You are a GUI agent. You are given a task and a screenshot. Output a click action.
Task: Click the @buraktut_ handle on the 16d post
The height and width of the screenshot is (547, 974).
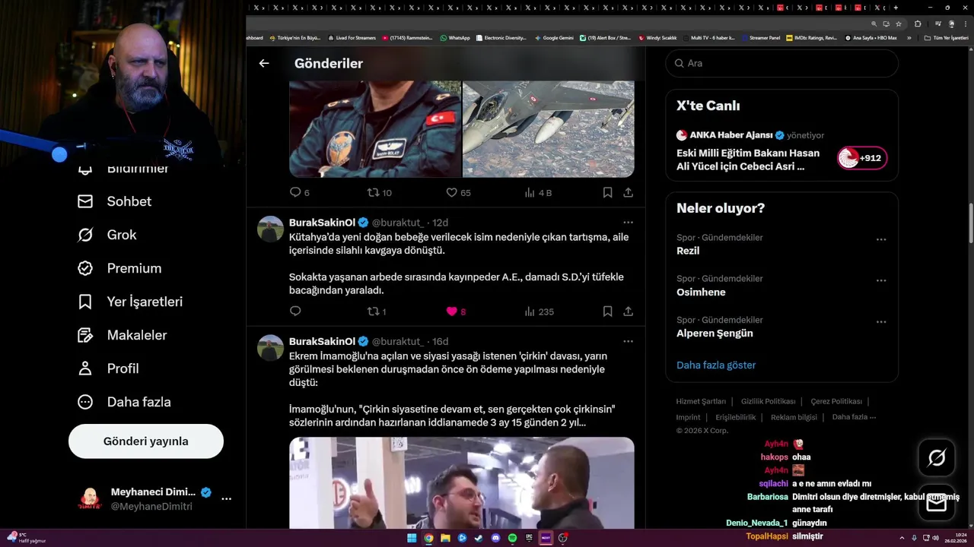[397, 341]
